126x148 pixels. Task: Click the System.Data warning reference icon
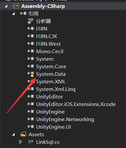(x=31, y=74)
